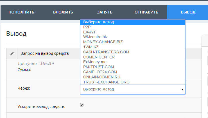Choose ExMoney.me in the dropdown
Image resolution: width=208 pixels, height=118 pixels.
pos(95,62)
